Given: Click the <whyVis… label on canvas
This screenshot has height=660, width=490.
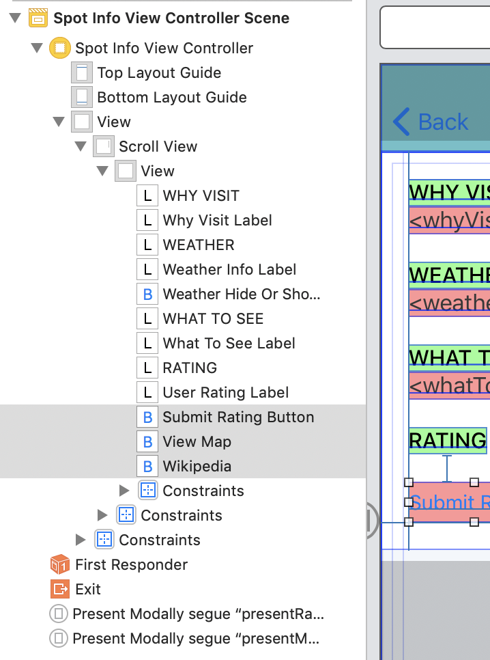Looking at the screenshot, I should (x=449, y=219).
